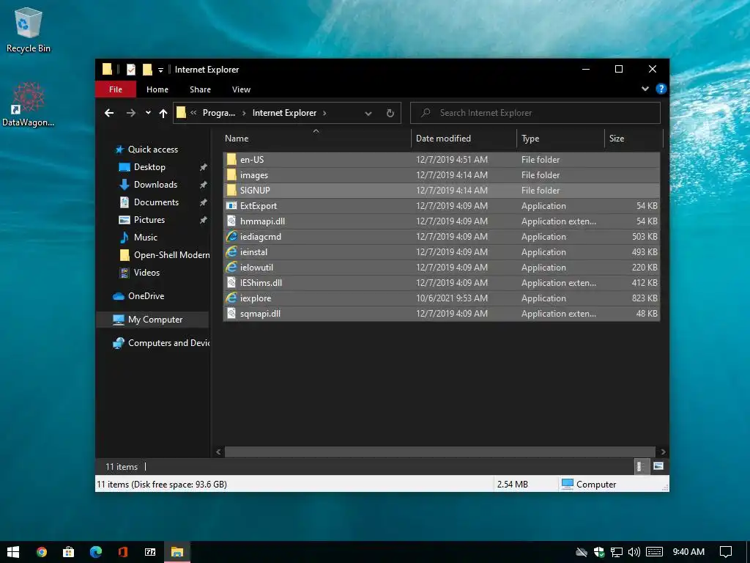Select the SIGNUP folder icon

(x=231, y=191)
